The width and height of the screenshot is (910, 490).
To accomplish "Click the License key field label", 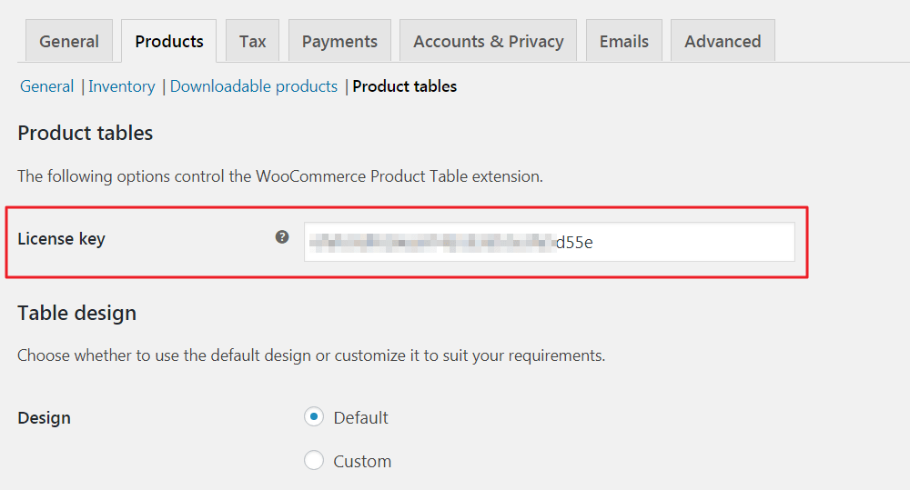I will click(x=62, y=239).
